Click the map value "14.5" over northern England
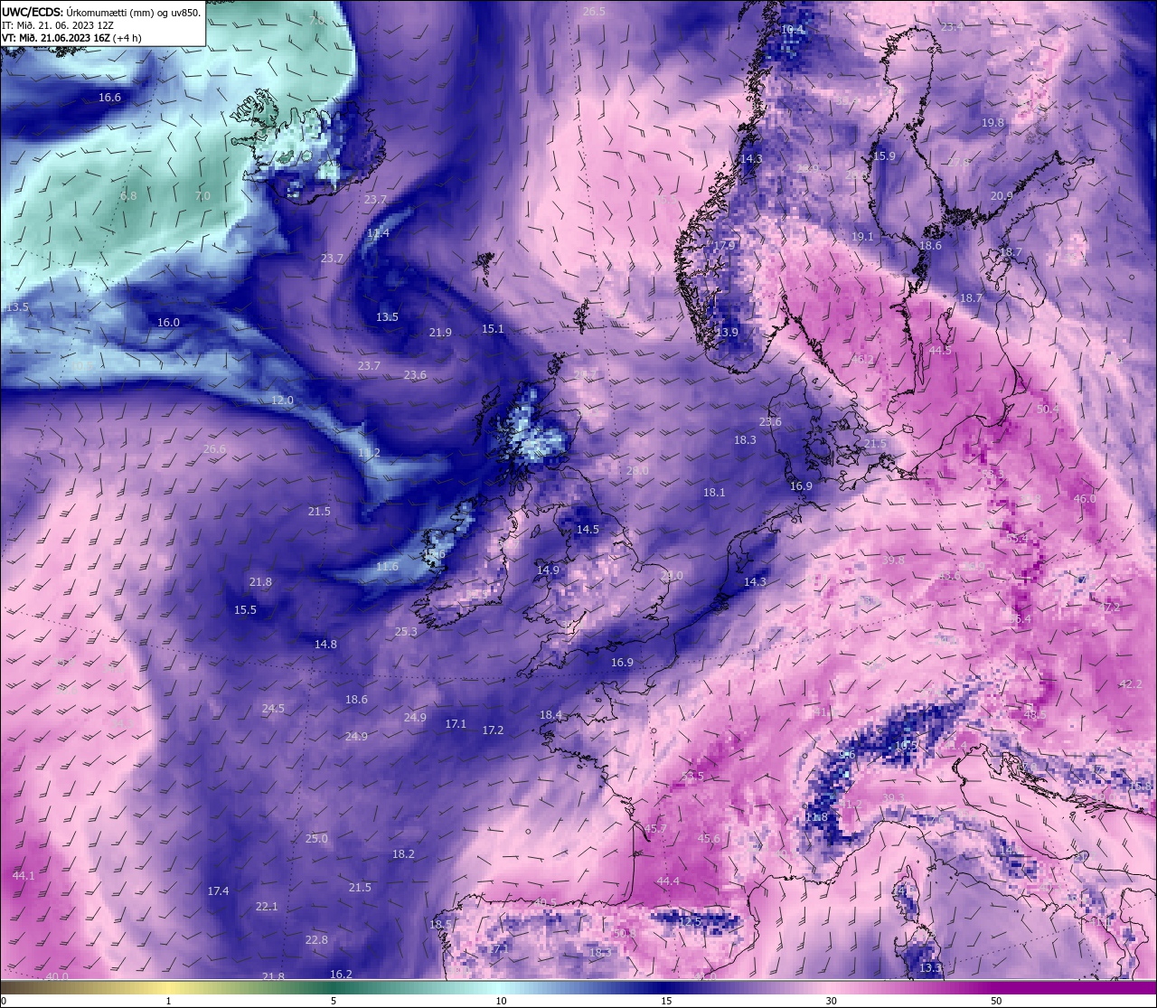The height and width of the screenshot is (1008, 1157). (x=588, y=530)
